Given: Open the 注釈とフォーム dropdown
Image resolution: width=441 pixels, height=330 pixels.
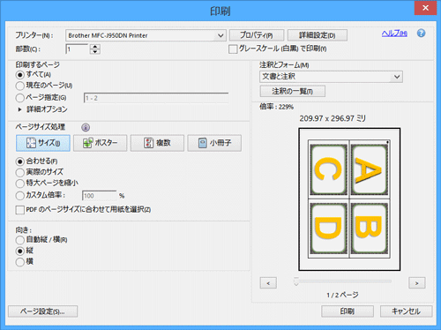Looking at the screenshot, I should (331, 77).
